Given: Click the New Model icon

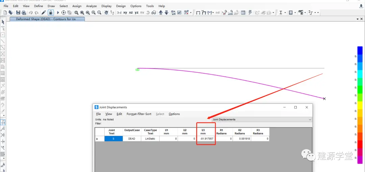Looking at the screenshot, I should click(x=5, y=12).
